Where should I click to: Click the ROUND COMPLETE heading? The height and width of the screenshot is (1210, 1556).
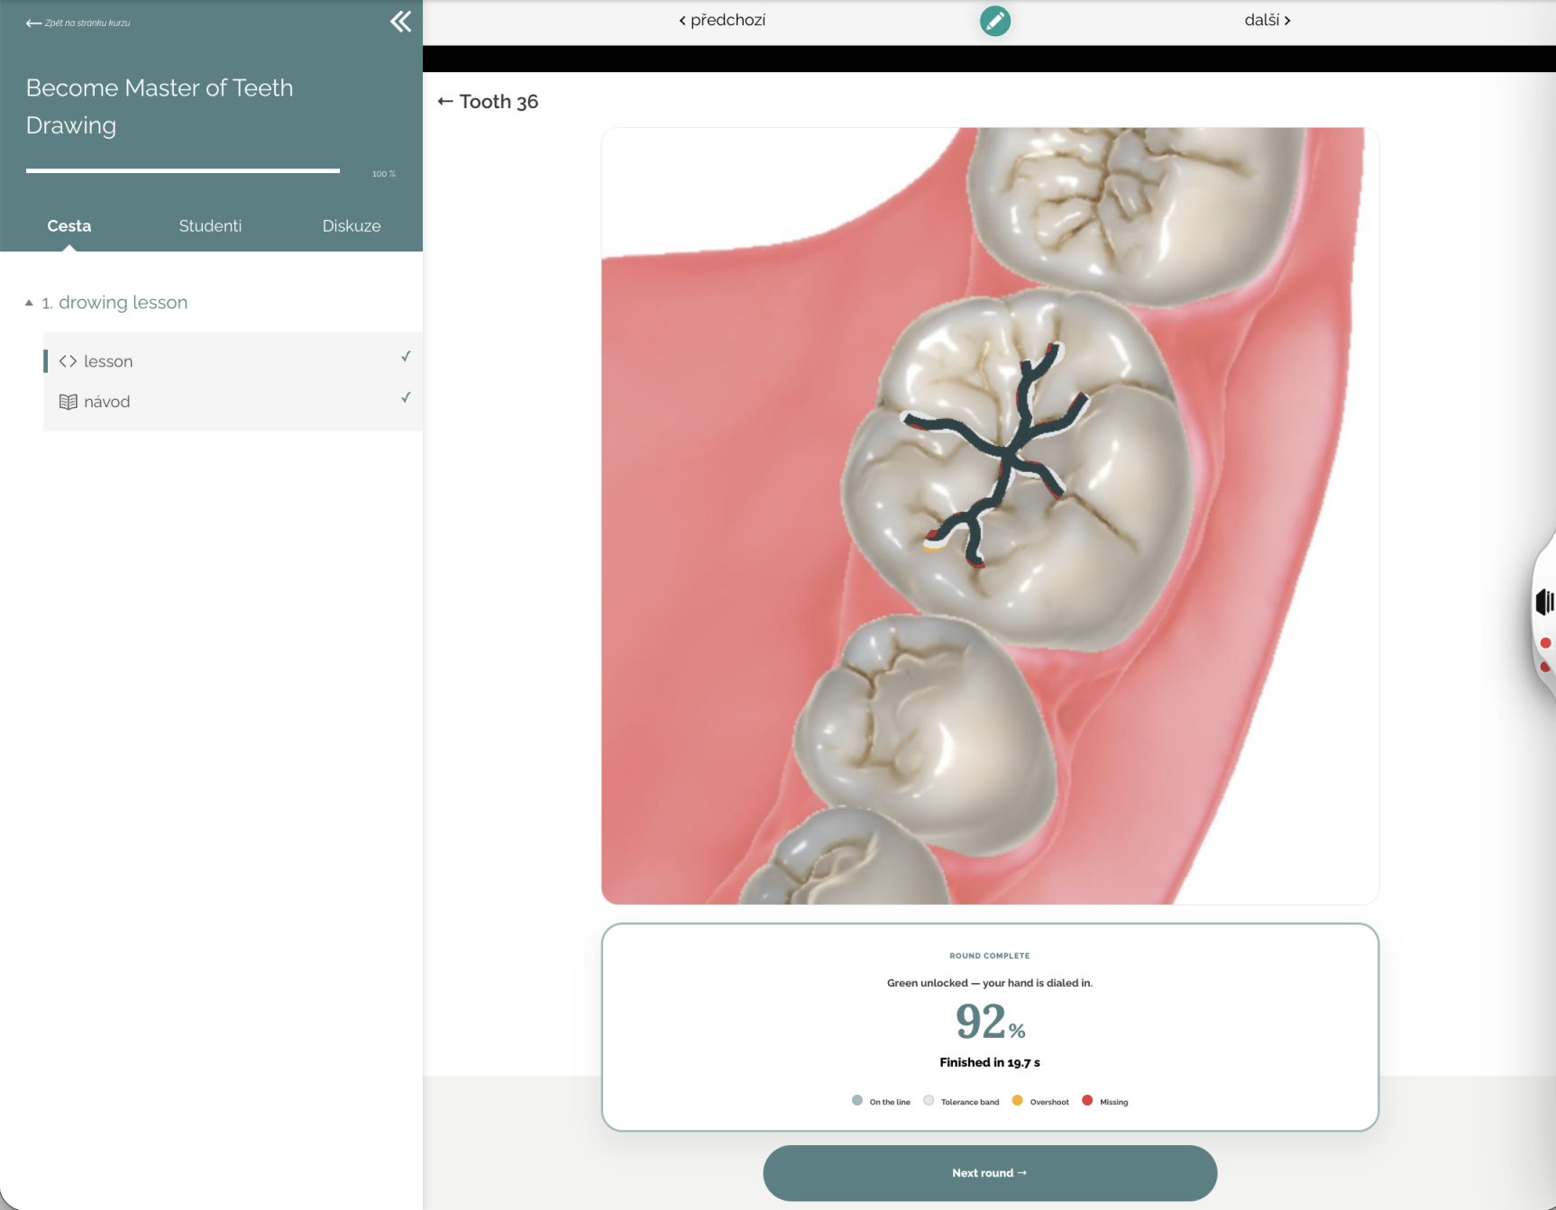[x=990, y=956]
